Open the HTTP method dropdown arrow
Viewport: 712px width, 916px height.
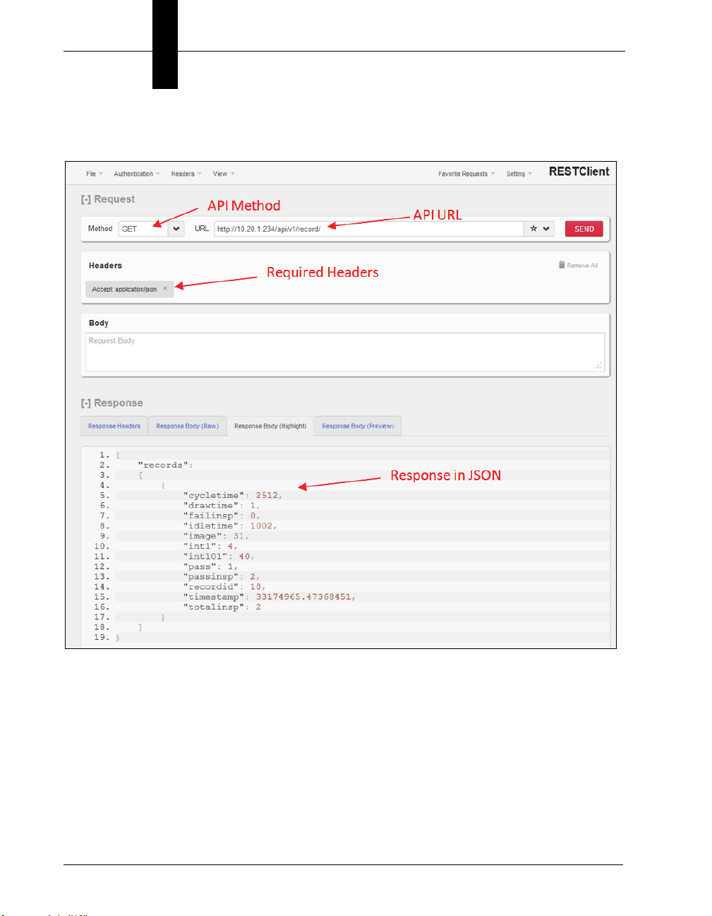tap(176, 229)
